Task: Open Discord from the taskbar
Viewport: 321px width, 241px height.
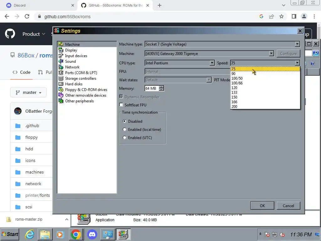Action: [92, 234]
